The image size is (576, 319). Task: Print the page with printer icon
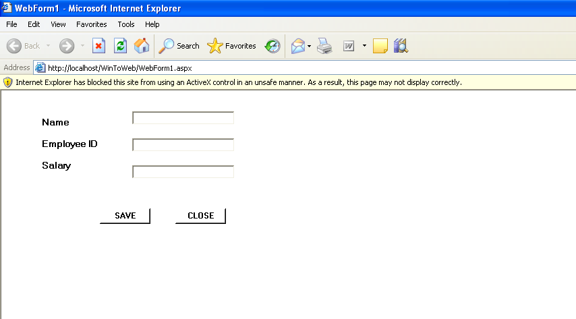(x=324, y=46)
